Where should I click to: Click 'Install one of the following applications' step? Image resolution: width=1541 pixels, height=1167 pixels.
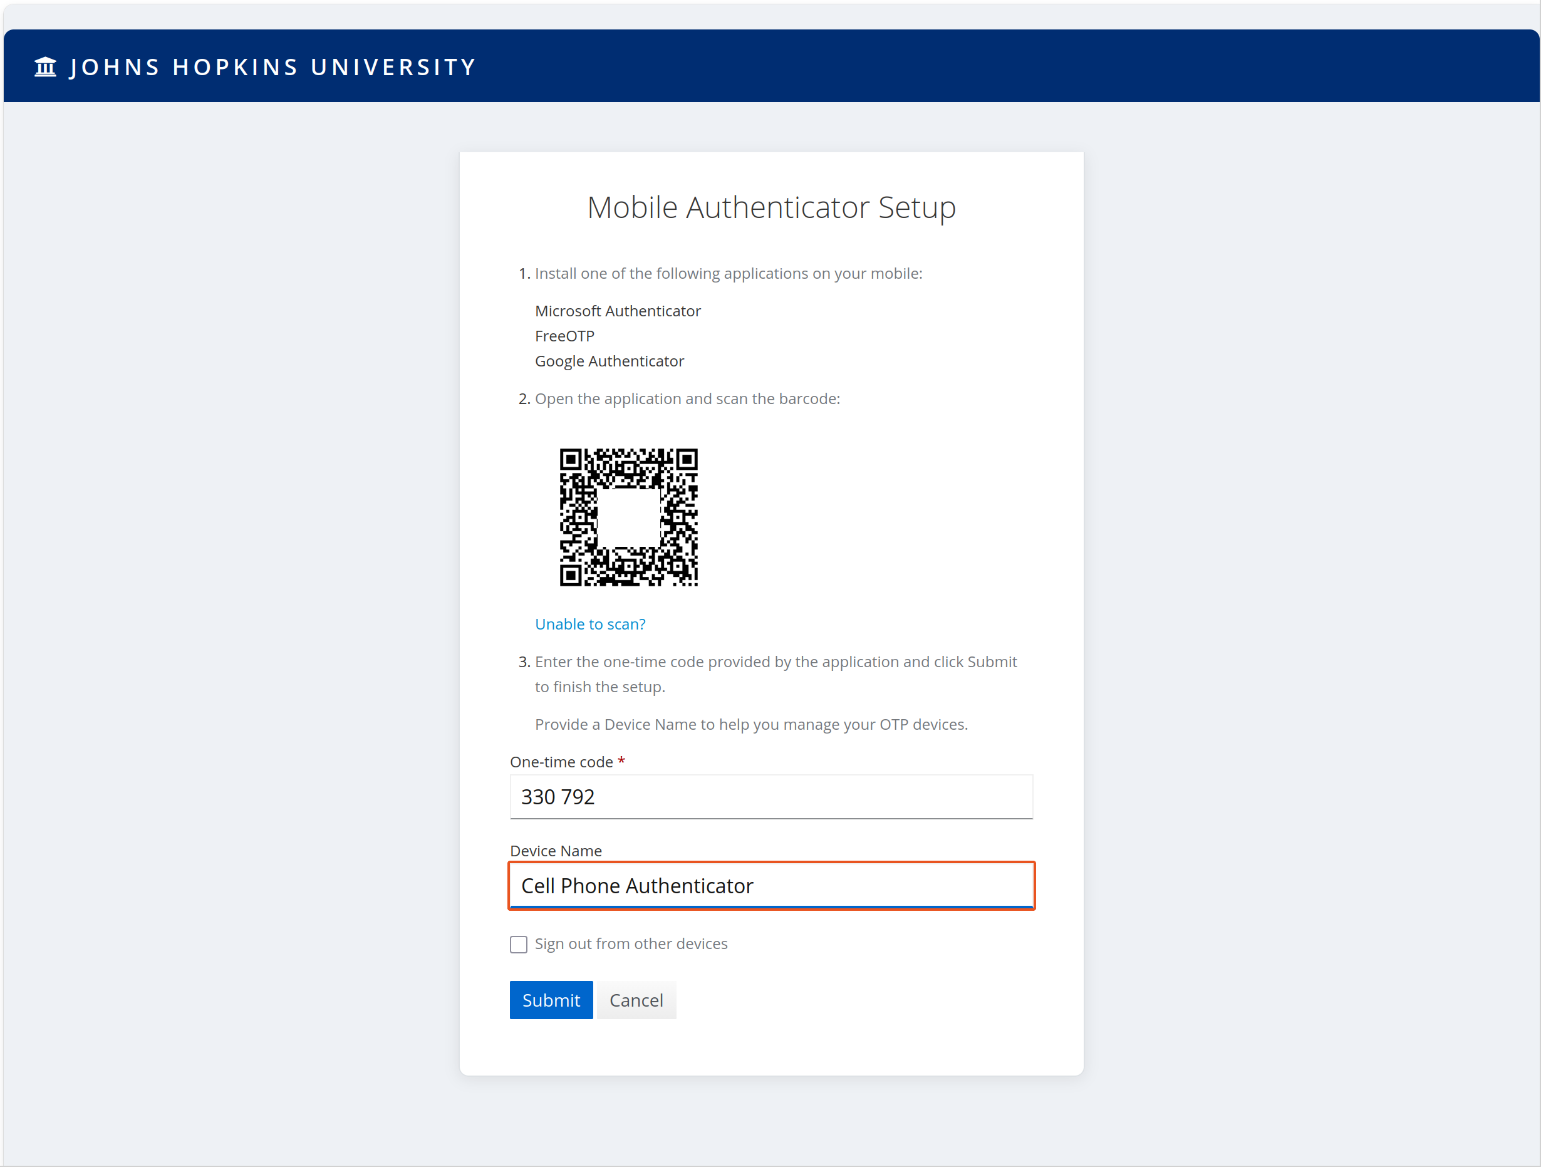(728, 273)
